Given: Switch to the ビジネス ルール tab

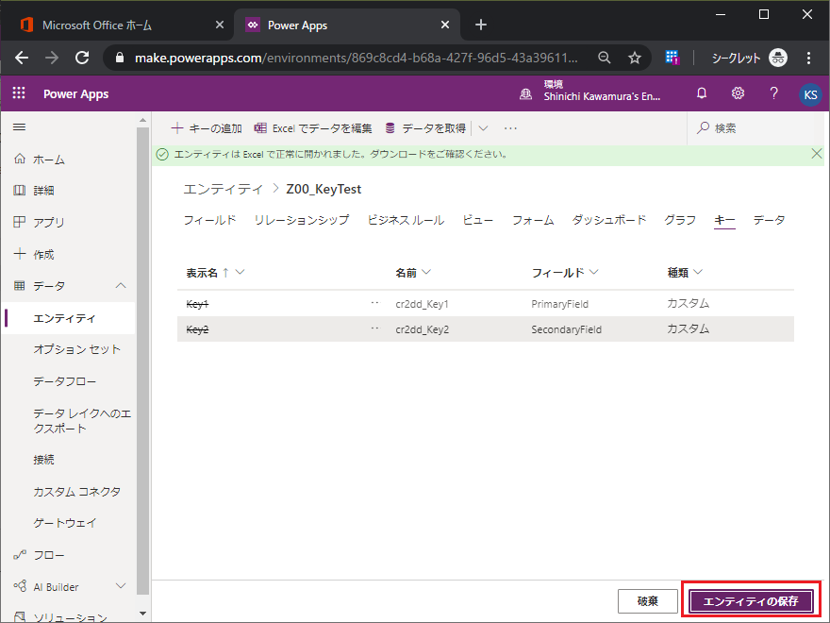Looking at the screenshot, I should point(406,220).
